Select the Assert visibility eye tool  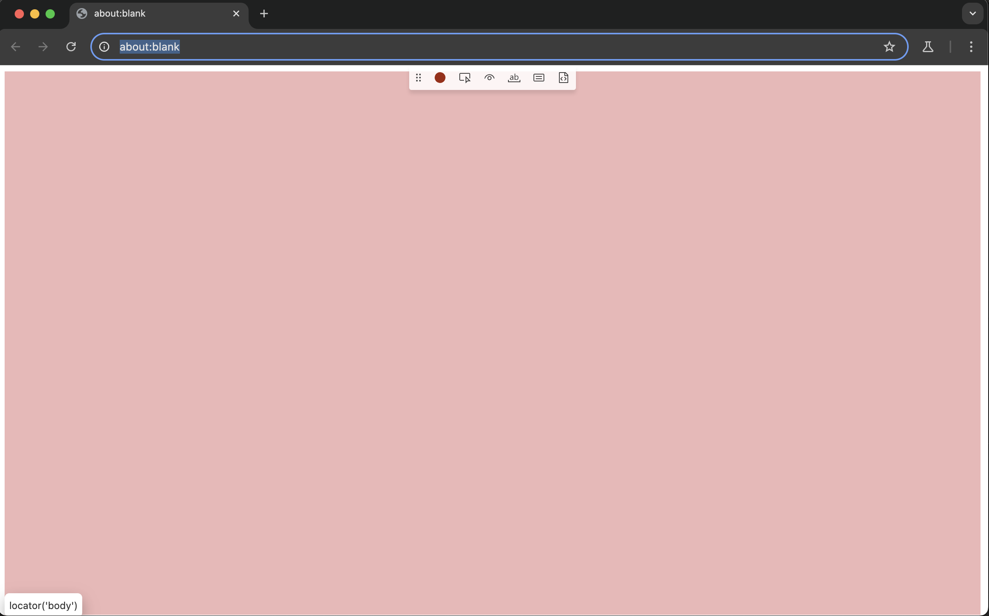489,78
